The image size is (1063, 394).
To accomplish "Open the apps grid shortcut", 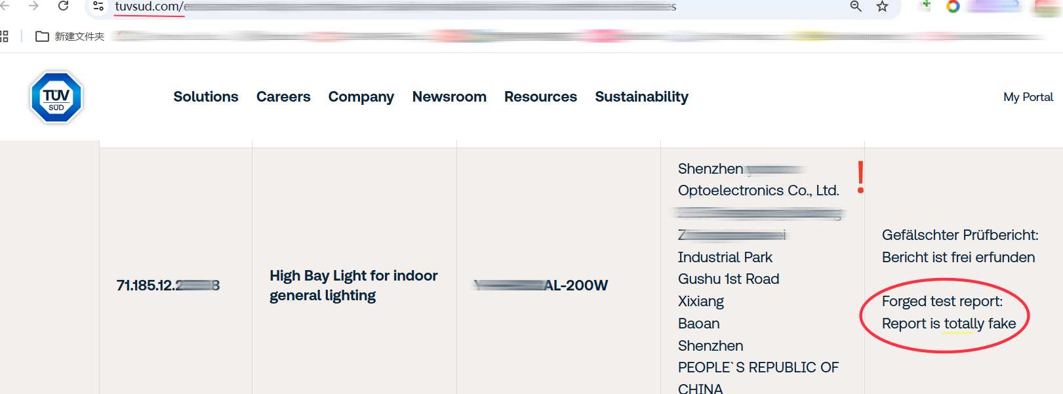I will (x=4, y=37).
